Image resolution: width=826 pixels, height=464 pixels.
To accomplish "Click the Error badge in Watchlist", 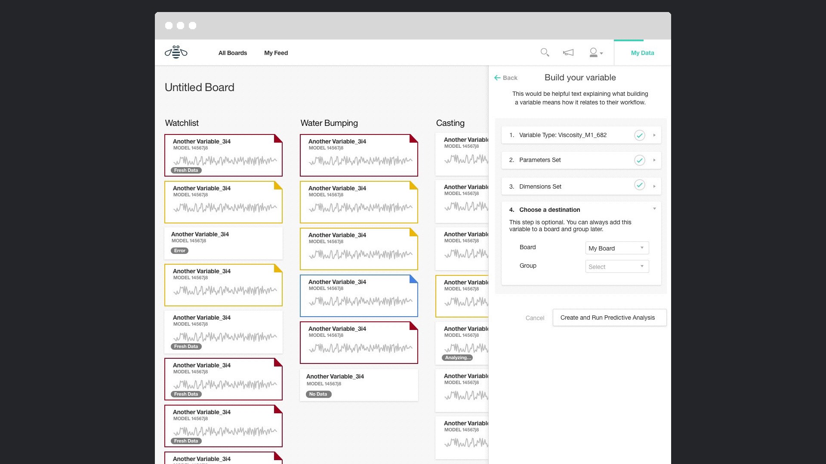I will 180,250.
